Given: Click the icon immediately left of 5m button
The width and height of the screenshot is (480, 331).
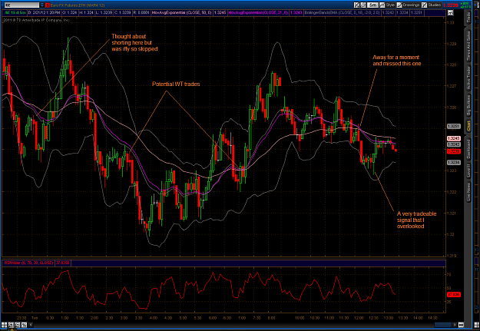Looking at the screenshot, I should coord(363,5).
